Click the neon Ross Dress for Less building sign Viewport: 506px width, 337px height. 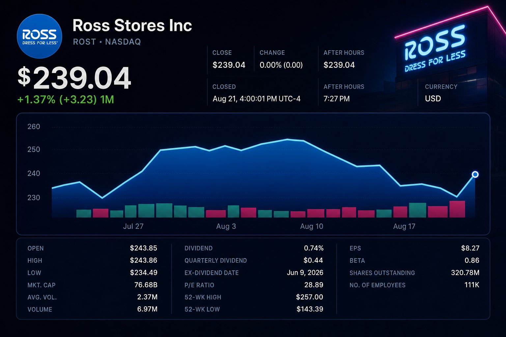435,49
